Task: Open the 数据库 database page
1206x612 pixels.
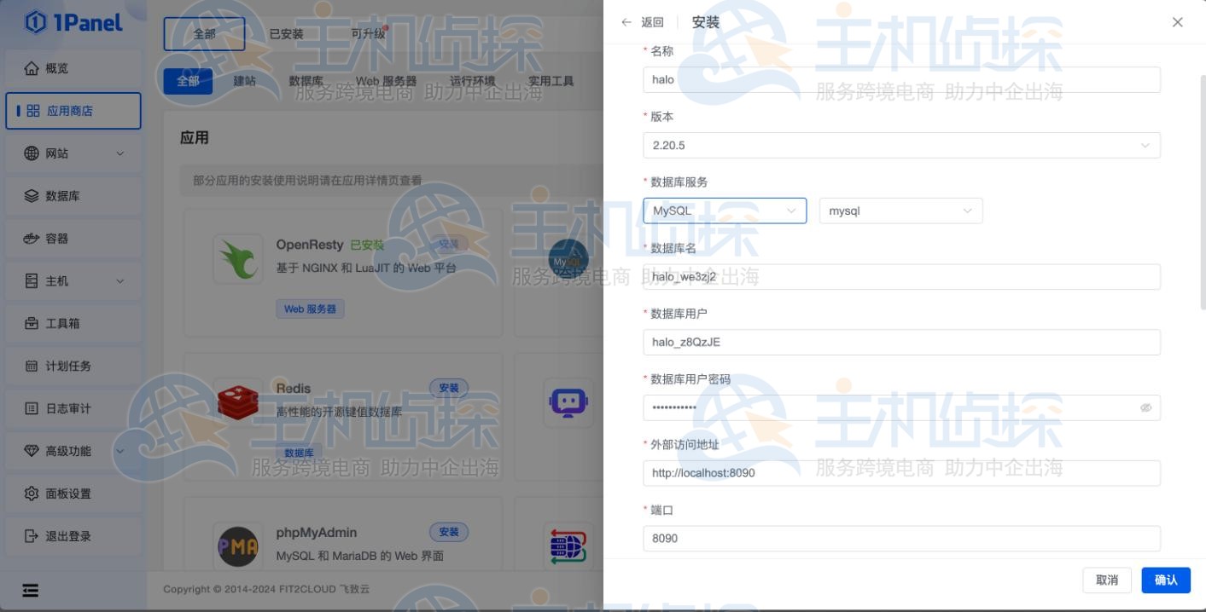Action: pyautogui.click(x=73, y=196)
